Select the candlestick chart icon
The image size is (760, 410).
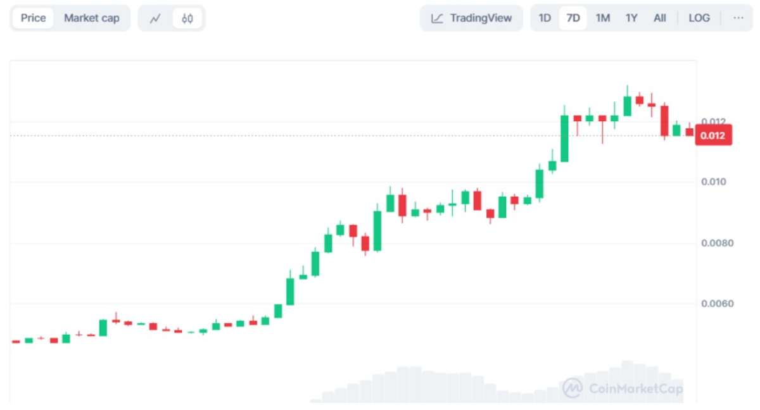[187, 18]
